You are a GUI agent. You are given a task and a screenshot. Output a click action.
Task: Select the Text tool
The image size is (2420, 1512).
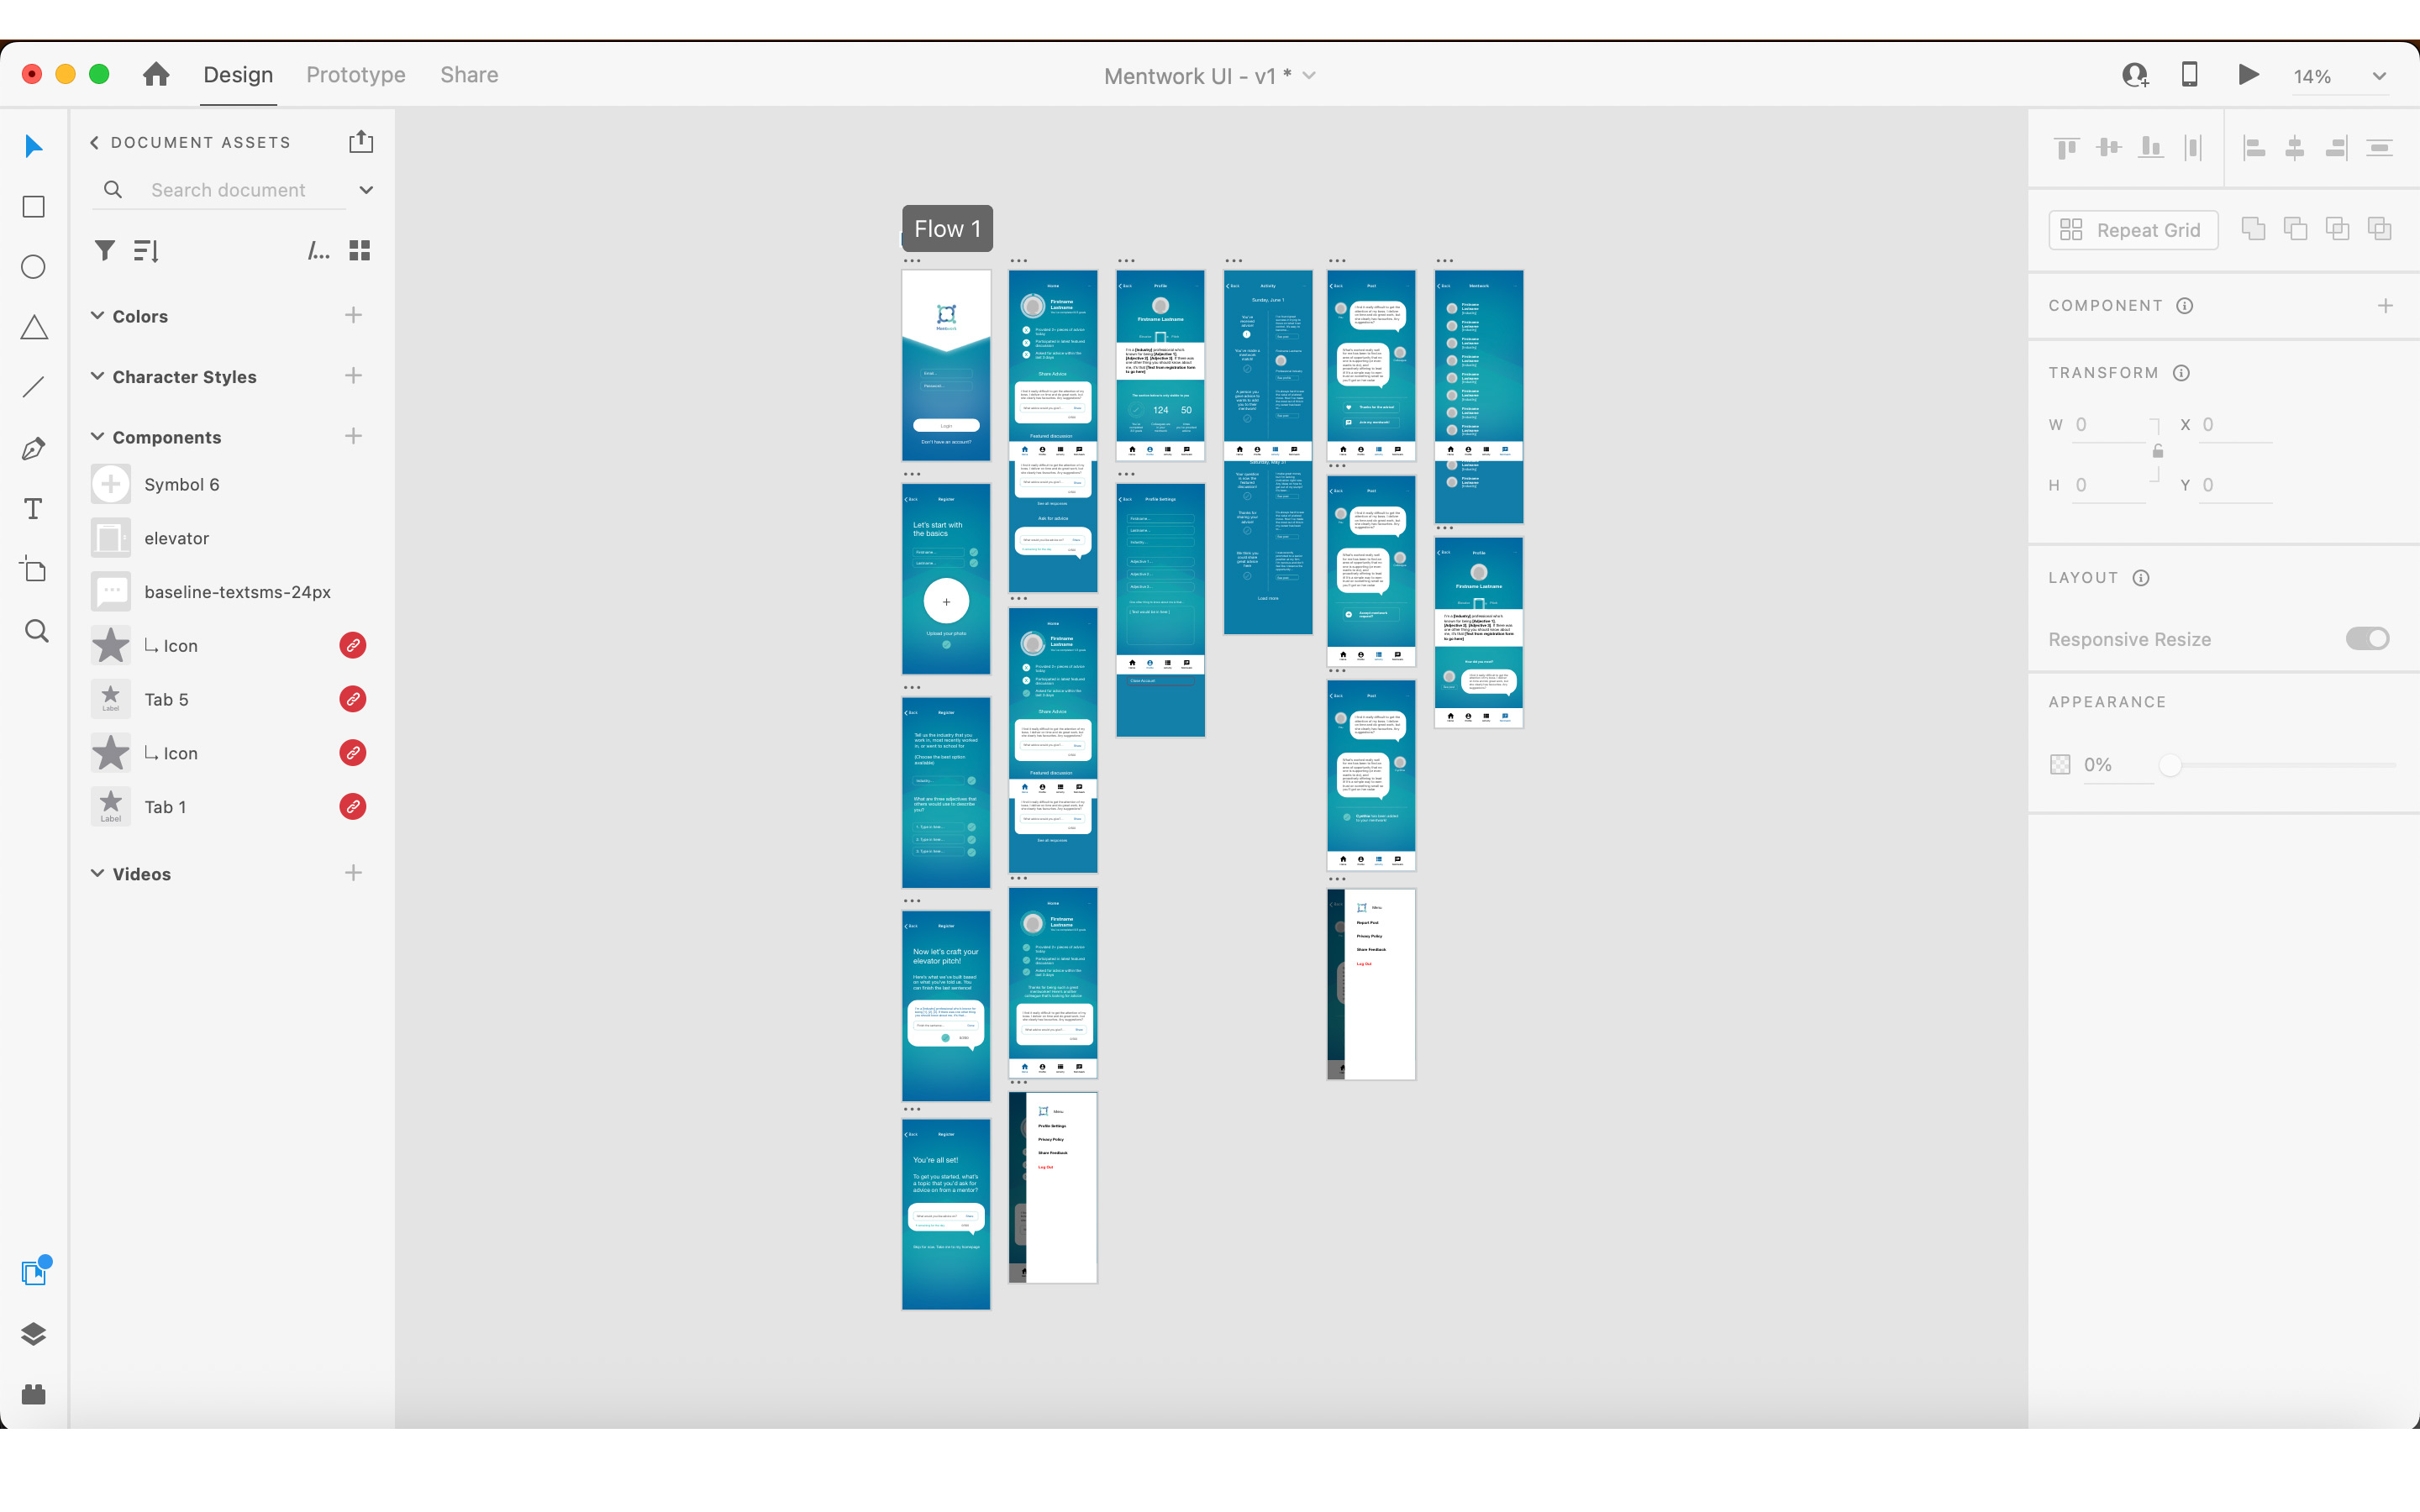click(33, 509)
